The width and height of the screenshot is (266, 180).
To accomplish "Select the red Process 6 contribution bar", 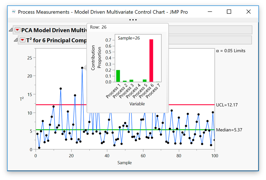I will [151, 61].
